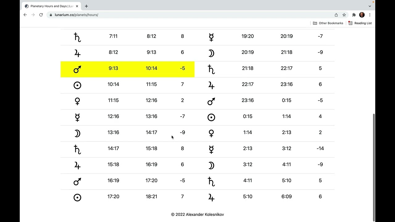395x222 pixels.
Task: Open a new browser tab
Action: (86, 6)
